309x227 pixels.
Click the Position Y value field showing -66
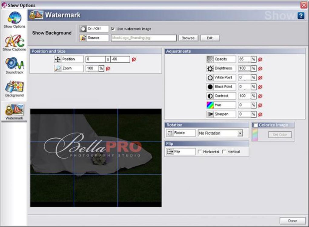120,59
